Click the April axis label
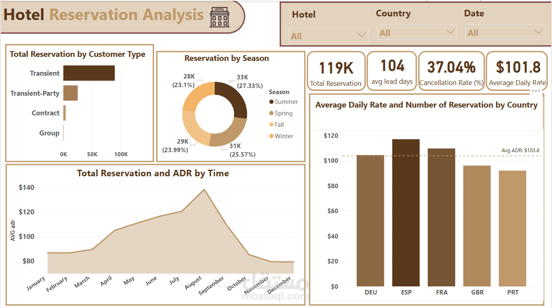The width and height of the screenshot is (552, 308). [106, 280]
